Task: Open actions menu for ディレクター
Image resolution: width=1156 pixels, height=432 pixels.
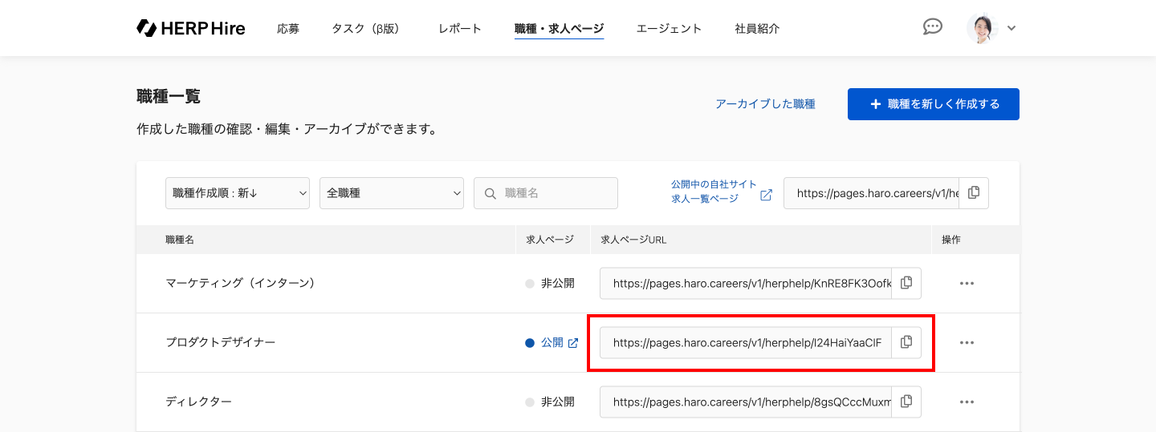Action: pyautogui.click(x=967, y=402)
